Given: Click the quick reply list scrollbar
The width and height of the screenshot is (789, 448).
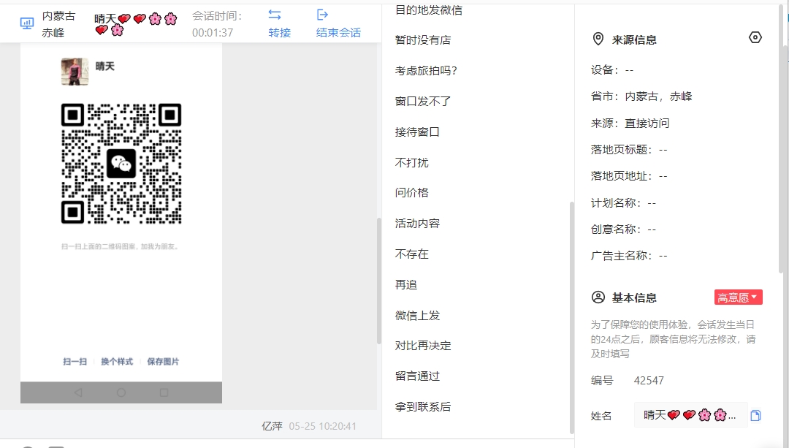Looking at the screenshot, I should 571,317.
